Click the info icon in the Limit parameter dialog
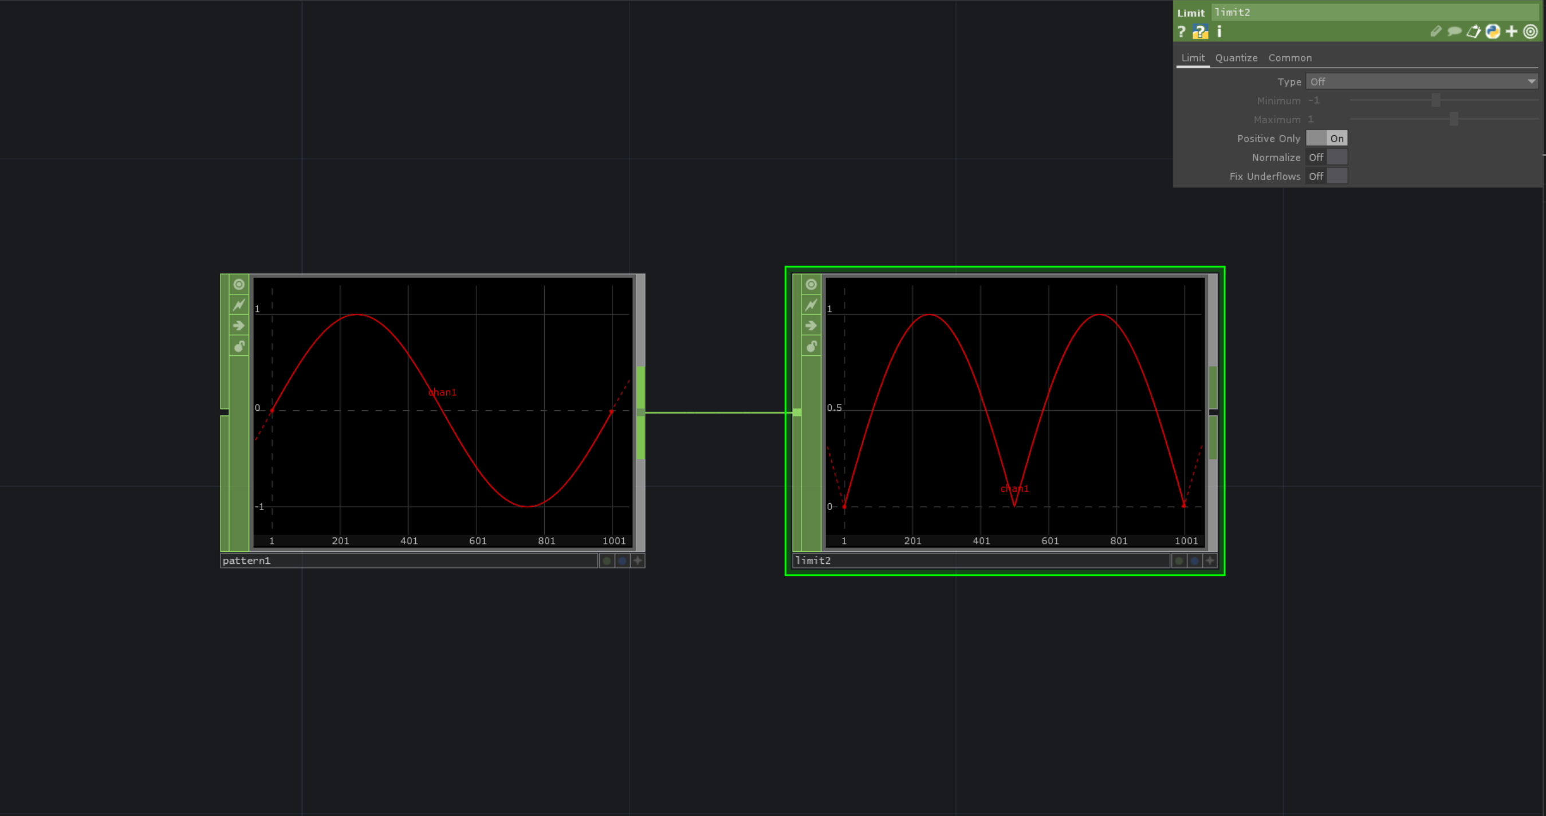 [1219, 32]
